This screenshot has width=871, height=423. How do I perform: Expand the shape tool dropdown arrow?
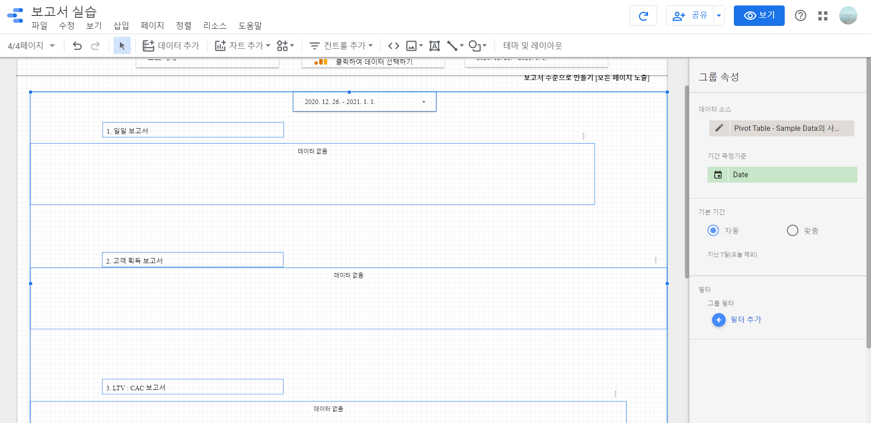pos(485,45)
